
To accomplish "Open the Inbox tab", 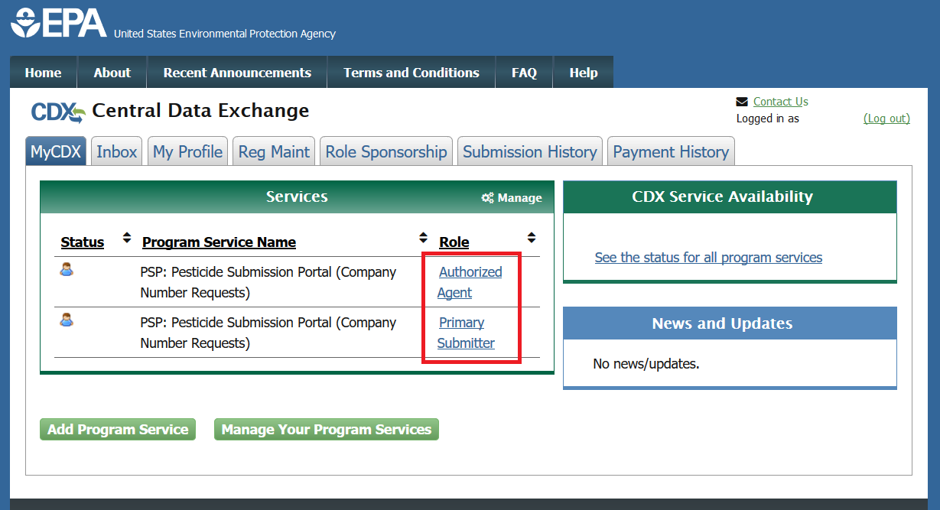I will [x=116, y=151].
